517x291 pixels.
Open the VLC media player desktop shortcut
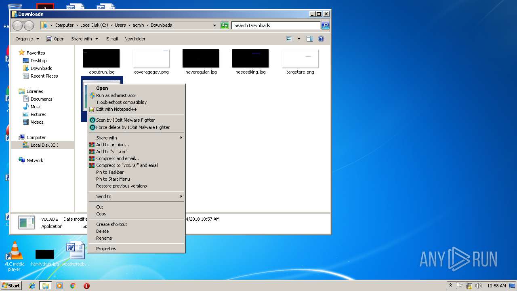pyautogui.click(x=15, y=256)
